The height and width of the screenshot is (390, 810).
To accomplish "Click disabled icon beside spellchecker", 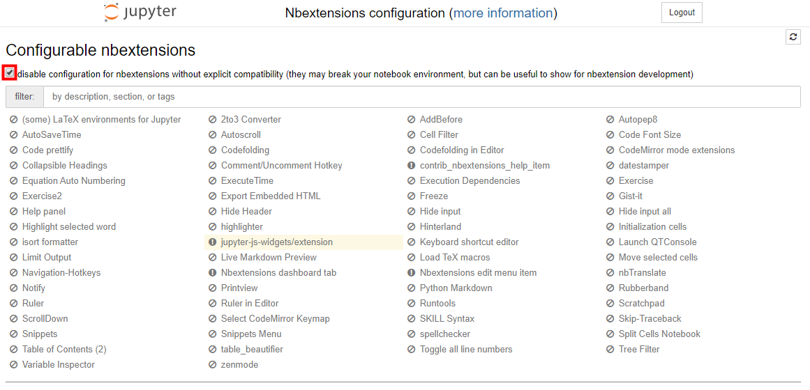I will click(x=411, y=334).
